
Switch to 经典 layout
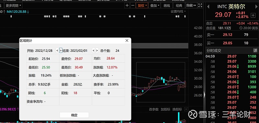tap(179, 6)
